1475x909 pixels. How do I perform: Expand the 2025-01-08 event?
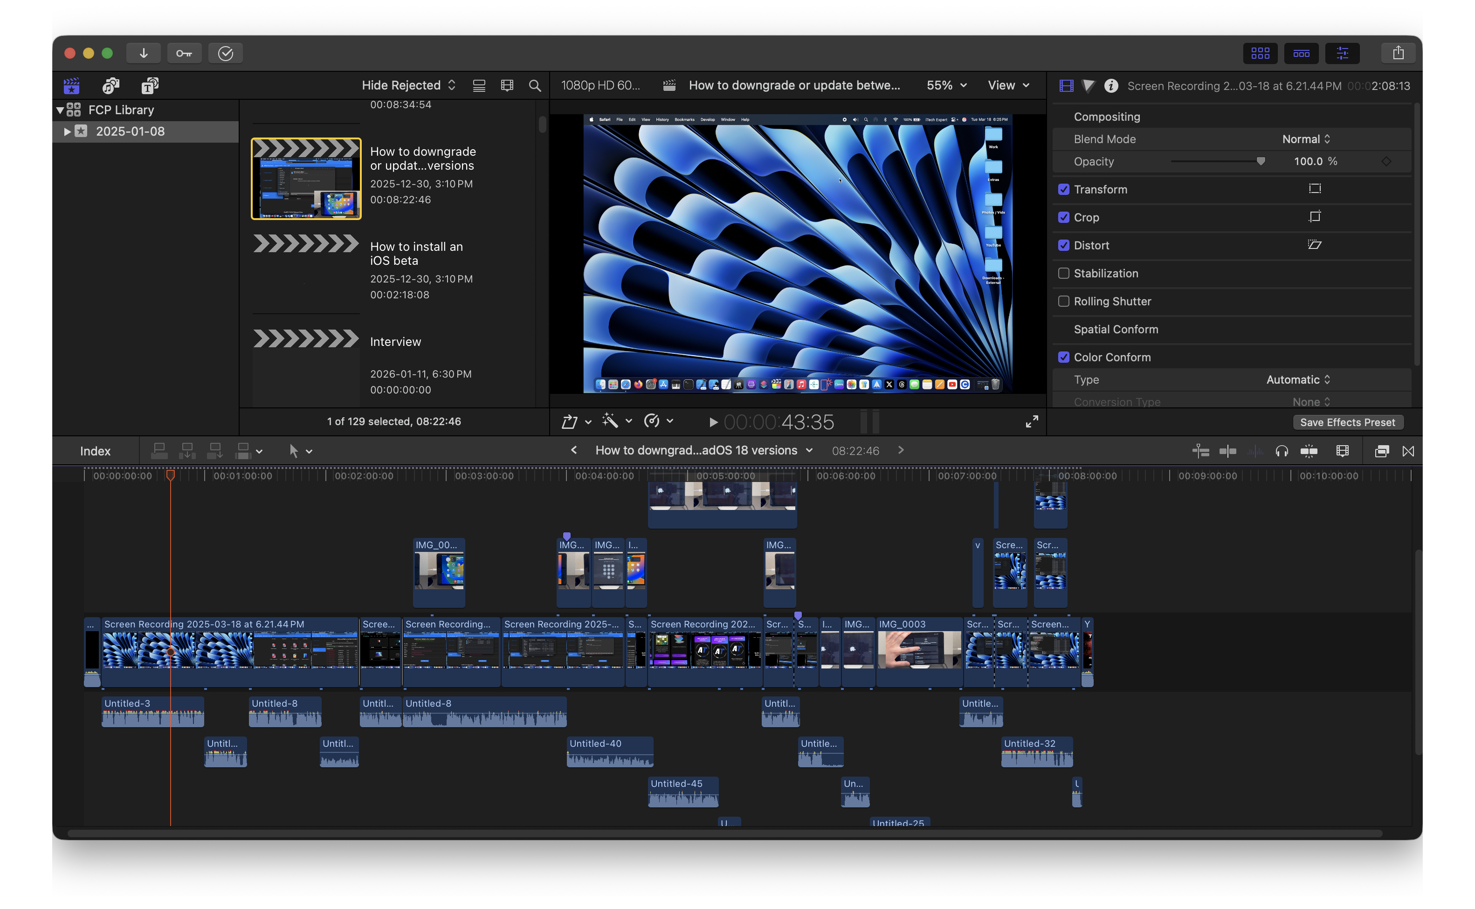pyautogui.click(x=67, y=131)
